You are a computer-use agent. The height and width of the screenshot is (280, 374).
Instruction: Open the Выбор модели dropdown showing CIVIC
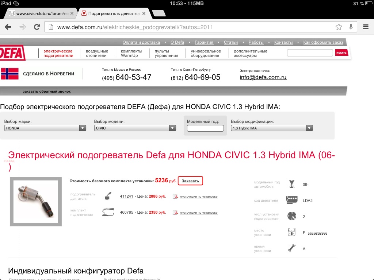click(135, 128)
